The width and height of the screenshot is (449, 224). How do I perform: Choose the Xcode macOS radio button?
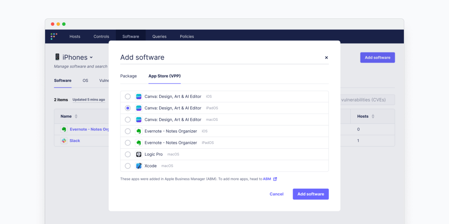(x=128, y=166)
